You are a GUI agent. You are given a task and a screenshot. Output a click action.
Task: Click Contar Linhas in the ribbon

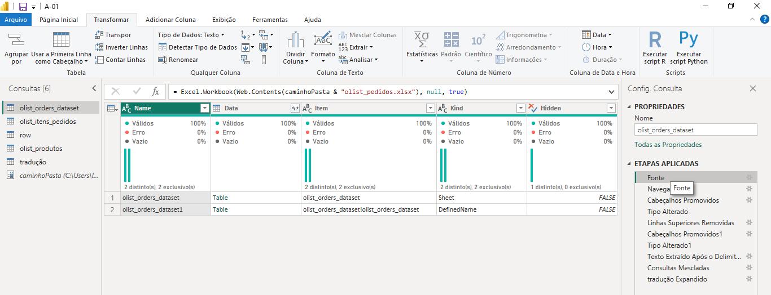click(120, 60)
